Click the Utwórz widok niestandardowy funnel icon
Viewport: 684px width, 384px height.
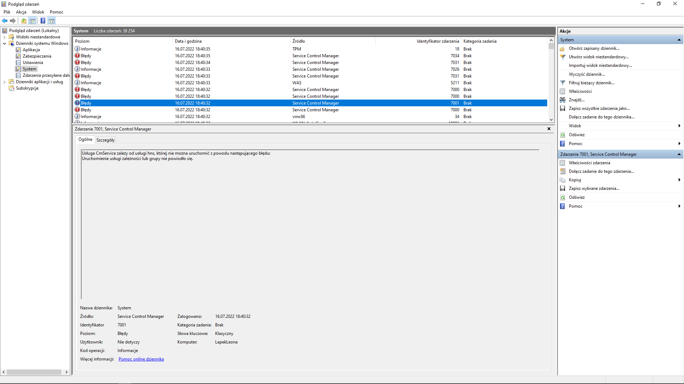(x=563, y=57)
